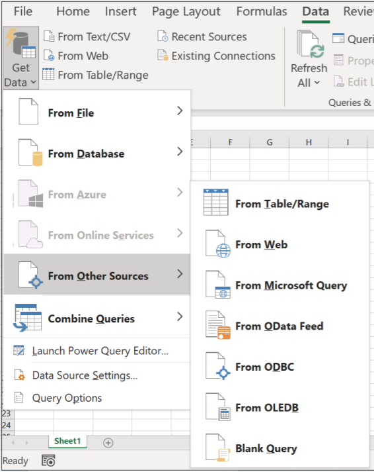
Task: Click From OLEDB page icon
Action: click(218, 406)
